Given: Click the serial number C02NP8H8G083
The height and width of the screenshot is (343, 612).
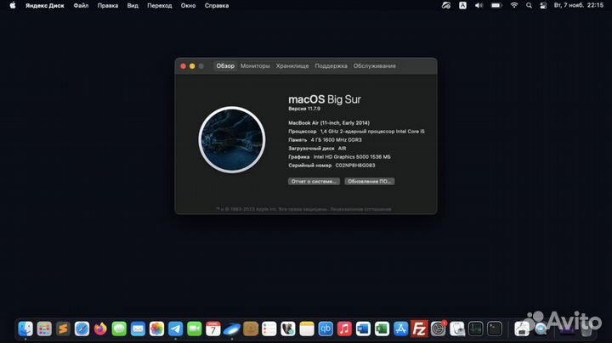Looking at the screenshot, I should click(x=355, y=166).
